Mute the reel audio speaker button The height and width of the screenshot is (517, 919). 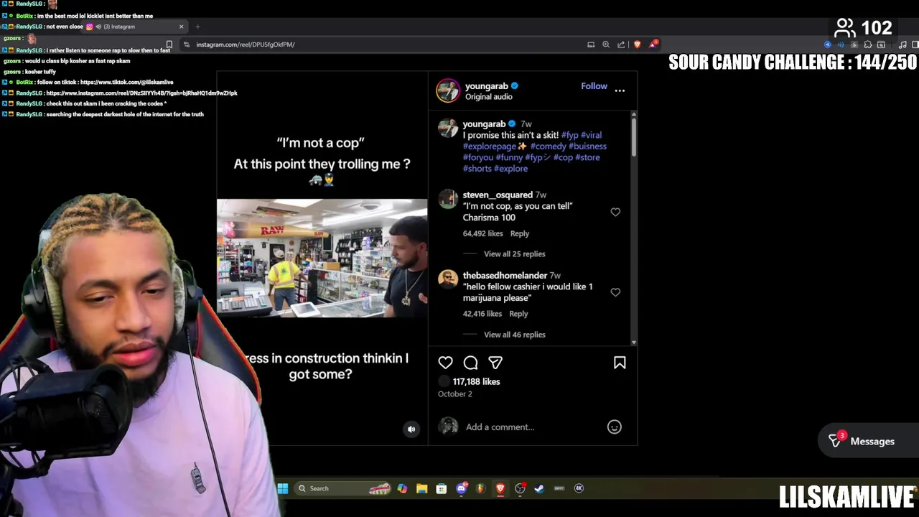click(x=411, y=429)
